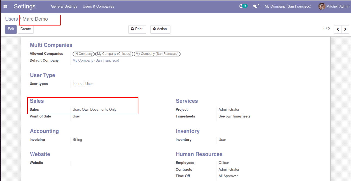Click the Timesheets label
Viewport: 351px width, 181px height.
[185, 116]
